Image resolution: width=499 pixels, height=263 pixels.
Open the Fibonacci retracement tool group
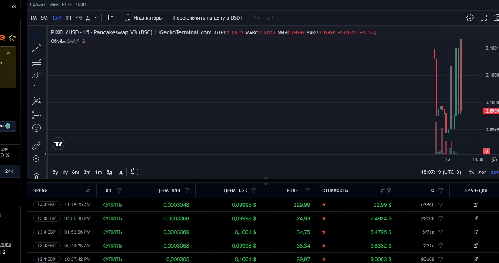(37, 62)
